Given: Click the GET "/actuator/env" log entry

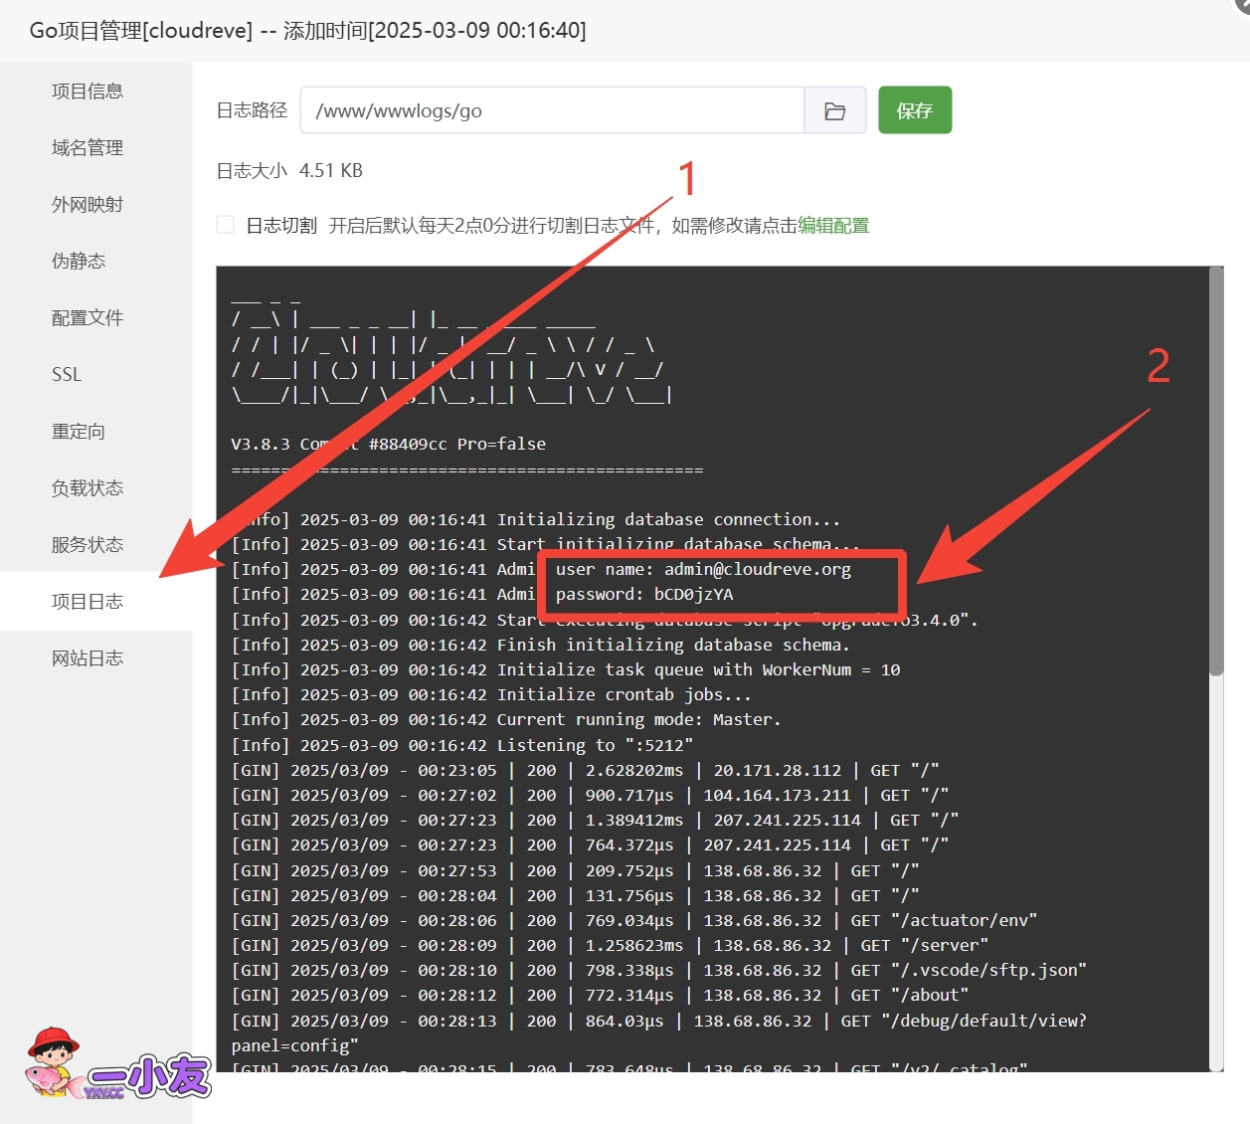Looking at the screenshot, I should click(x=634, y=920).
